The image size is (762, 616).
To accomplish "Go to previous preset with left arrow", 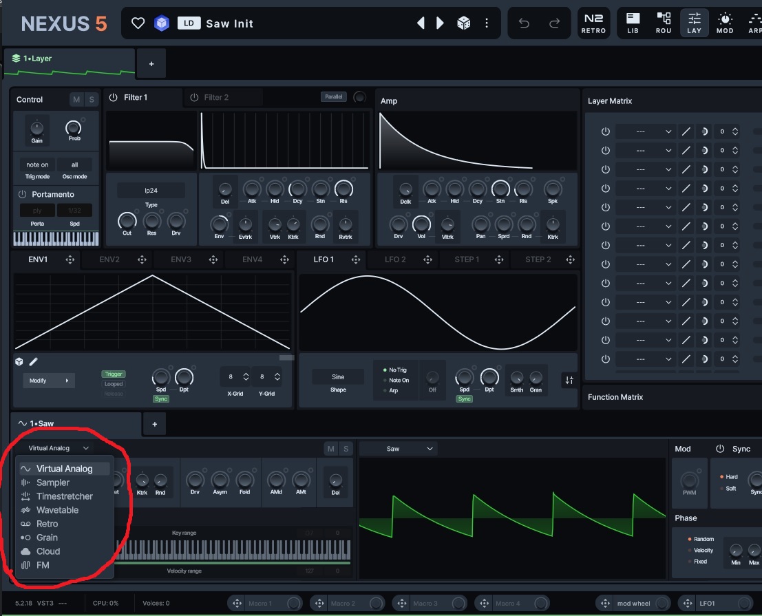I will [x=421, y=23].
